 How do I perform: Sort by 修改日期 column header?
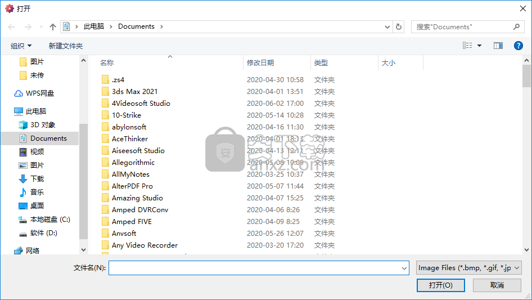pos(260,63)
